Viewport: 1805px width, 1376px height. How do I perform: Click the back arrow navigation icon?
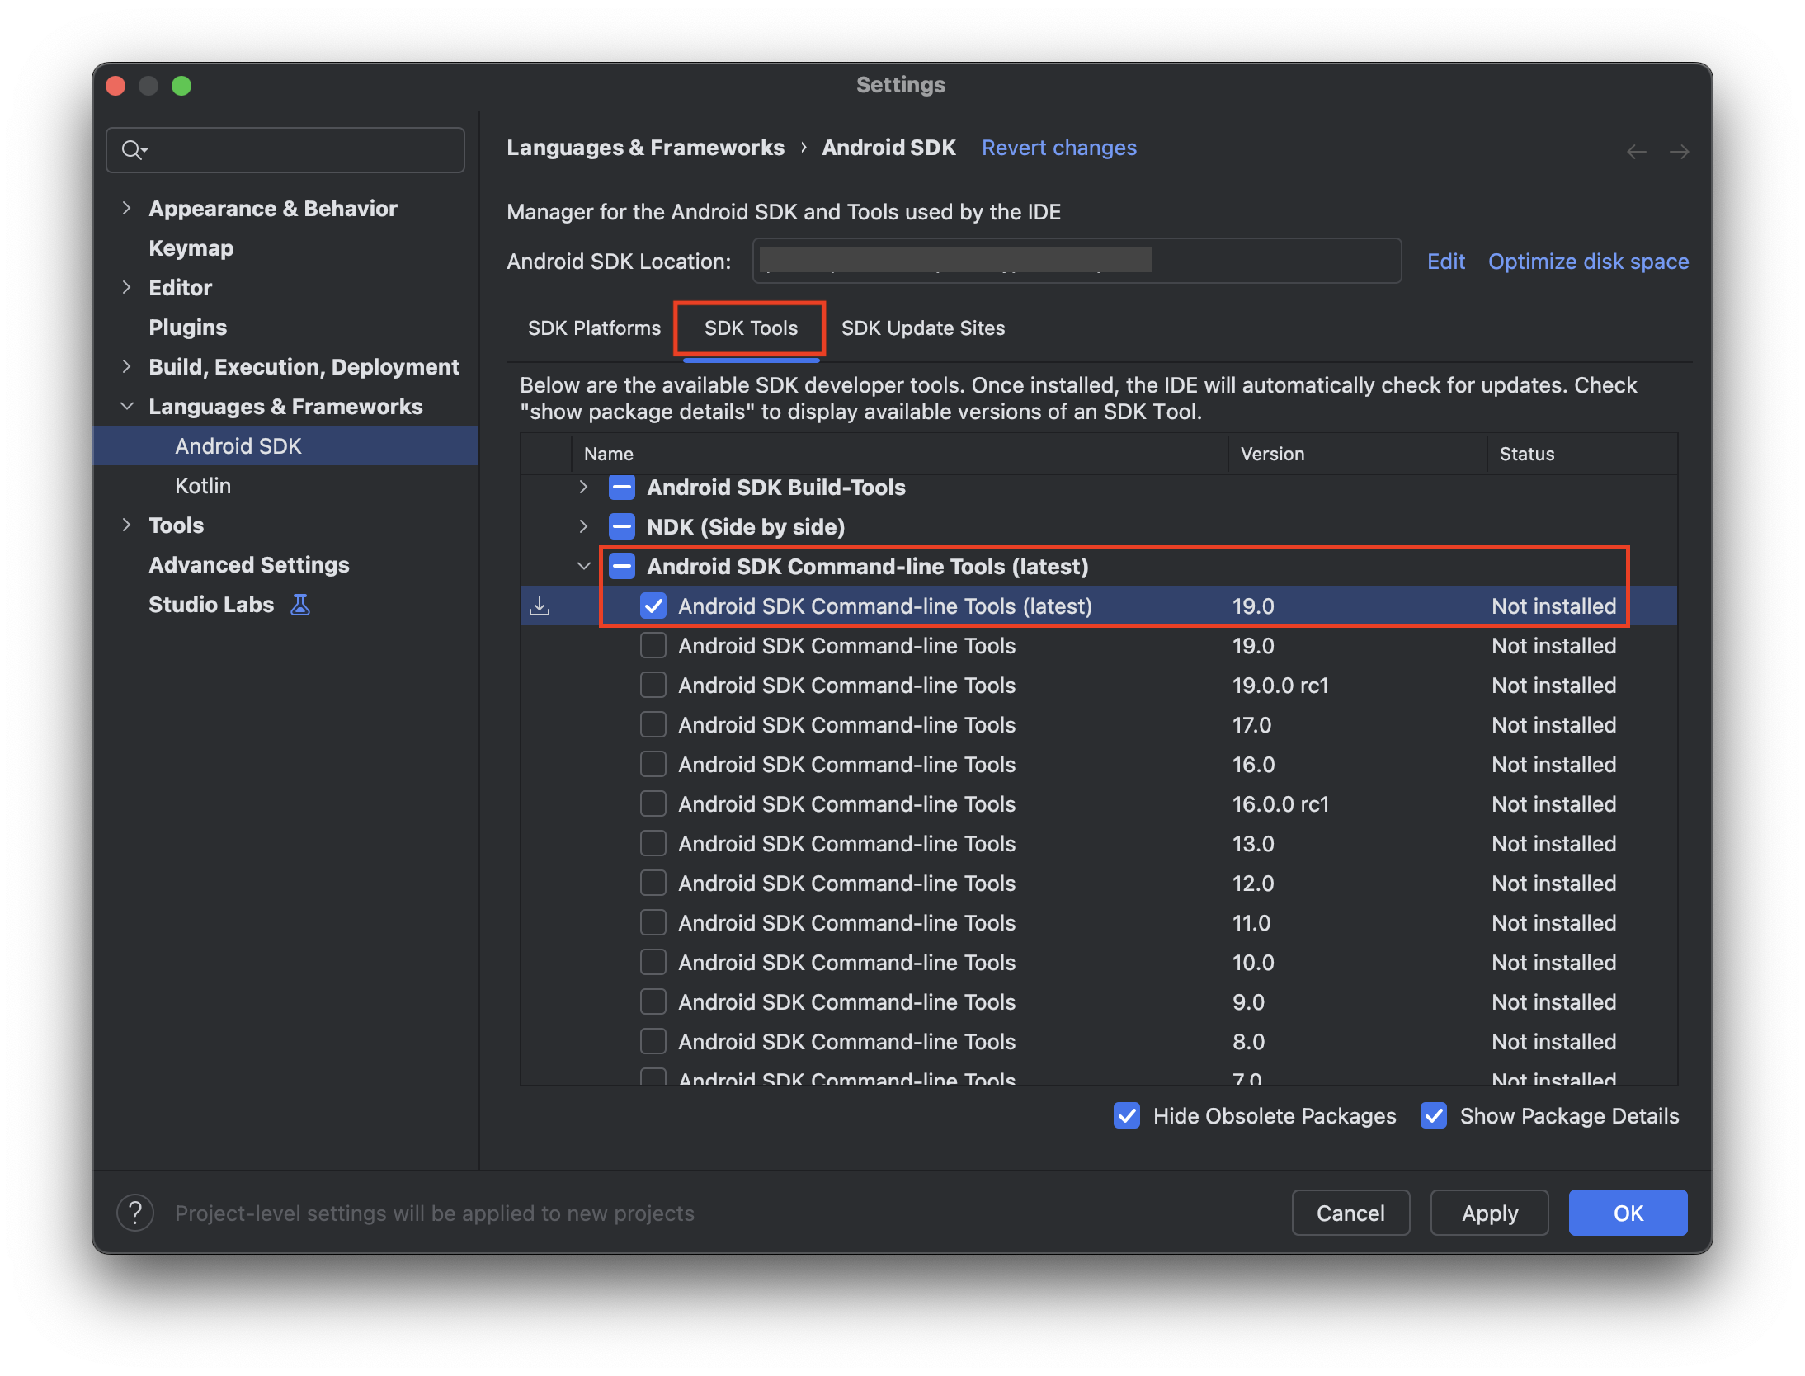tap(1636, 151)
